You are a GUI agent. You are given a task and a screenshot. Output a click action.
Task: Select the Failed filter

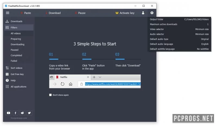click(19, 61)
